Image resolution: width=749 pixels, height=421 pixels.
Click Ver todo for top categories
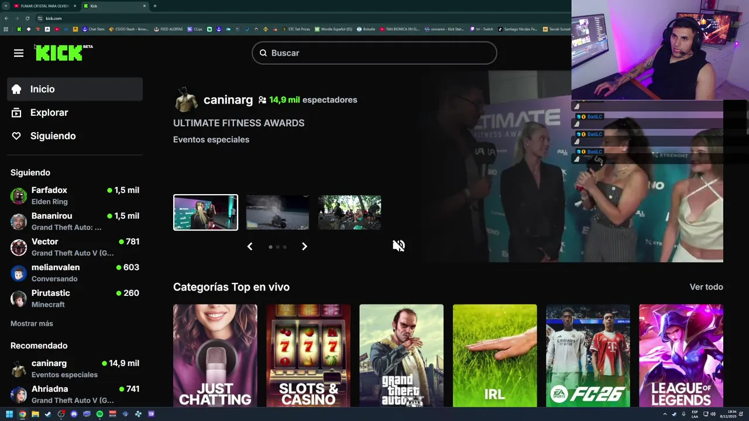click(x=706, y=287)
